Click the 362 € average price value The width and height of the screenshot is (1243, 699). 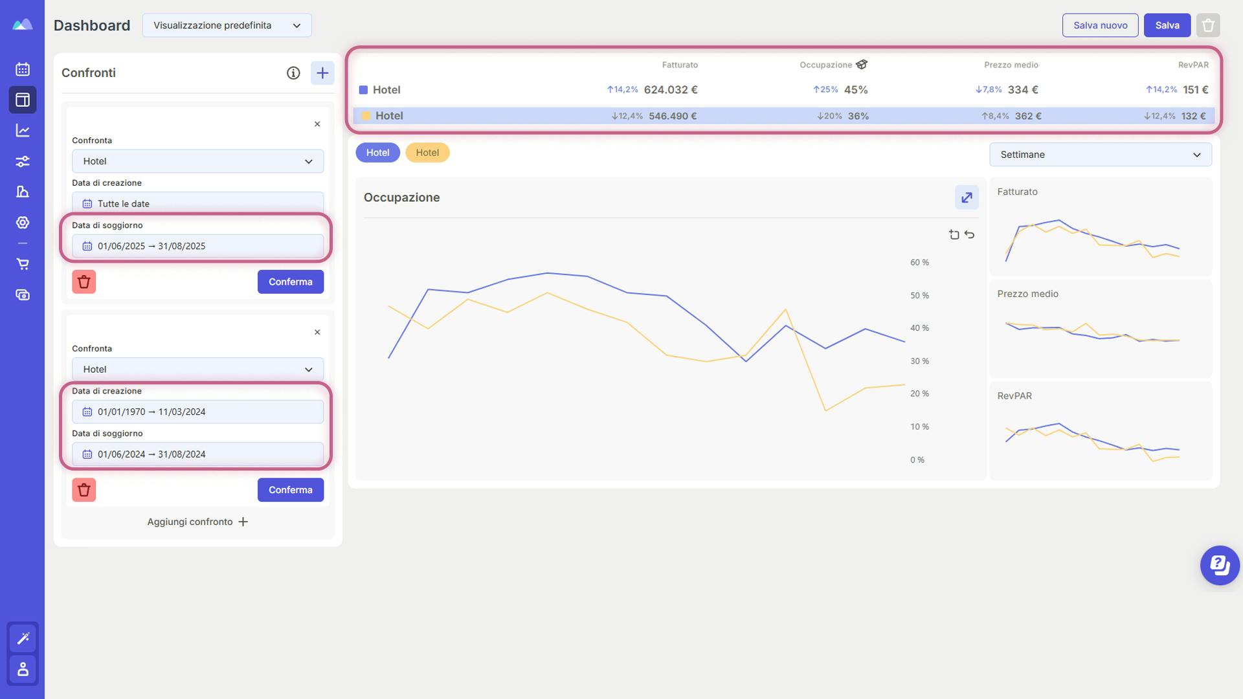[1028, 116]
